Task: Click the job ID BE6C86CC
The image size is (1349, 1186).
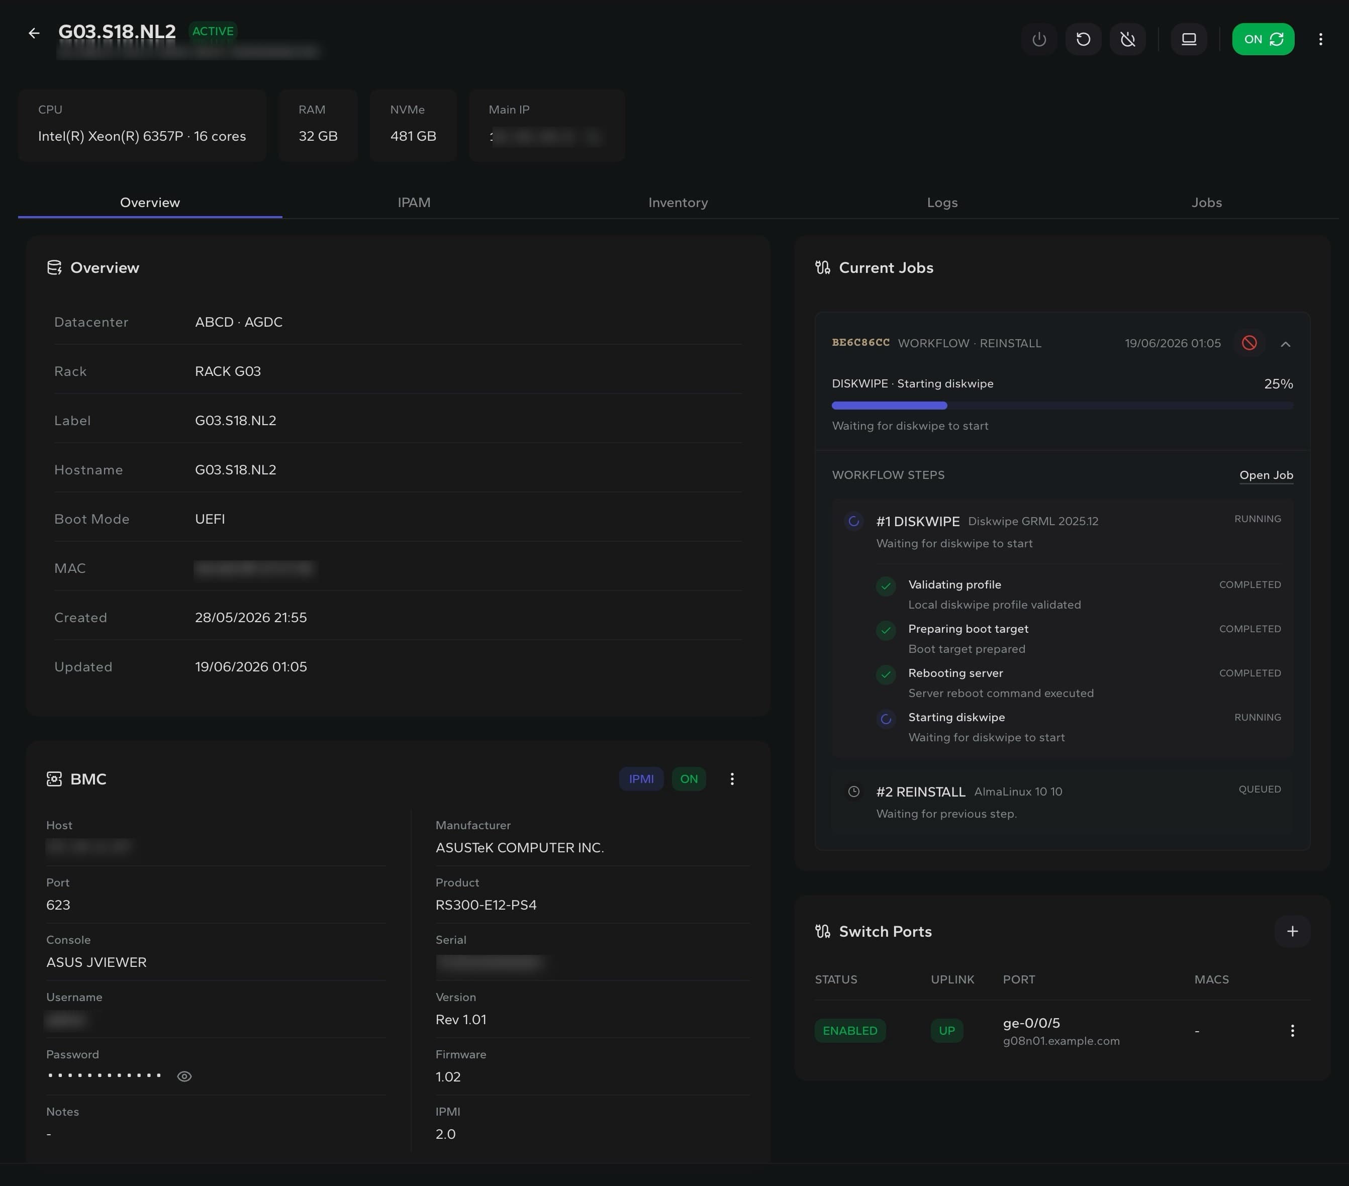Action: click(860, 343)
